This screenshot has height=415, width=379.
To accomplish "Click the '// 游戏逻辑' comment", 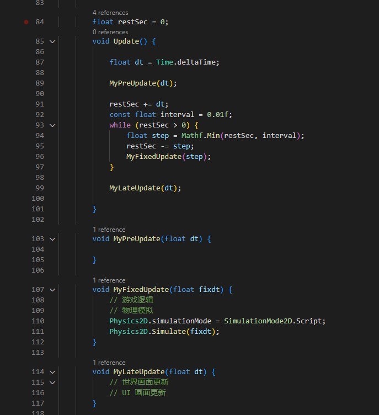I will point(131,300).
